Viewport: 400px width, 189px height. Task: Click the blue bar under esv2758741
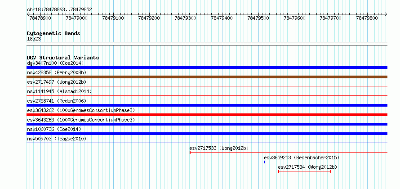(207, 105)
